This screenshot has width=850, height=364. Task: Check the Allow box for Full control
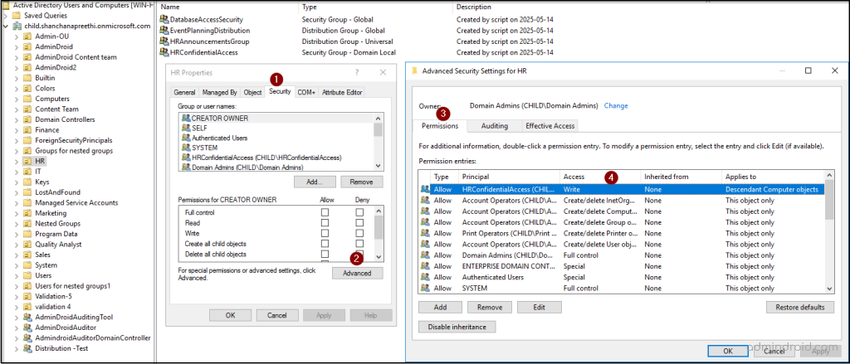325,213
